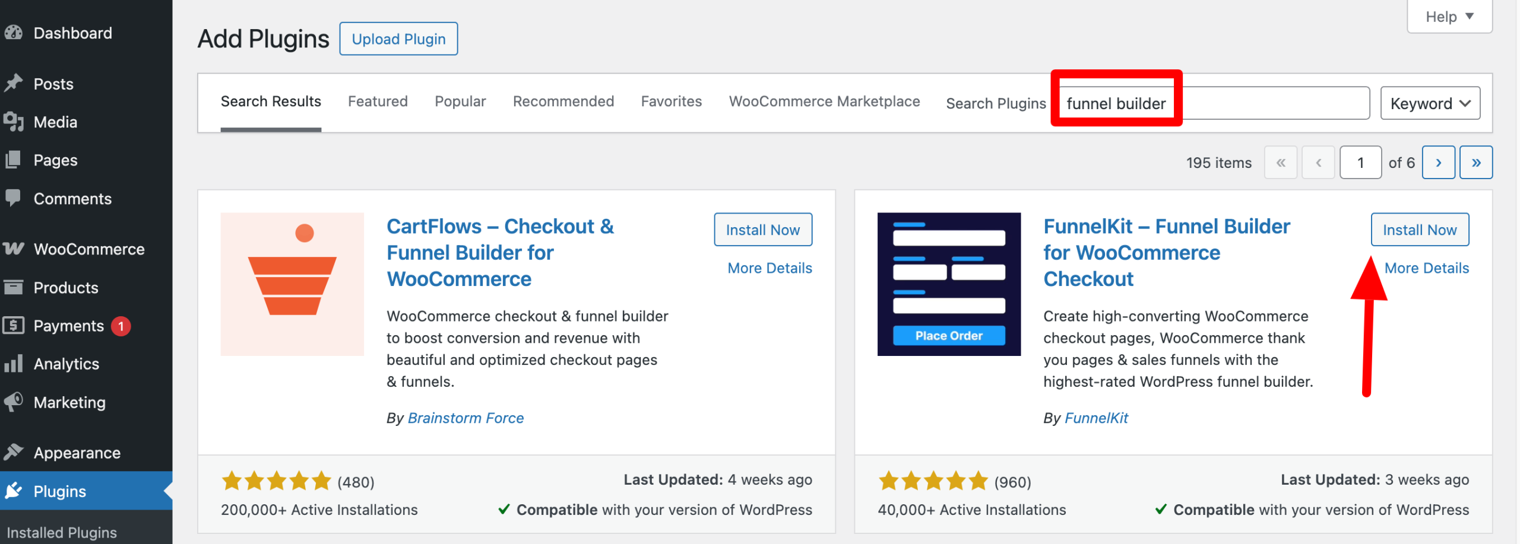Viewport: 1520px width, 544px height.
Task: Open FunnelKit author link
Action: 1096,418
